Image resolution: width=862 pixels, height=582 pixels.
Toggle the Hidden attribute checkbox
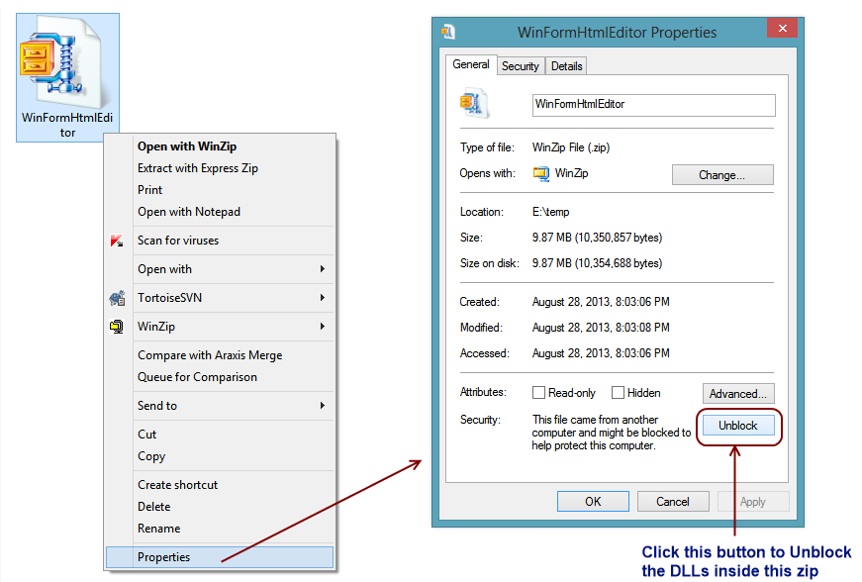click(618, 393)
